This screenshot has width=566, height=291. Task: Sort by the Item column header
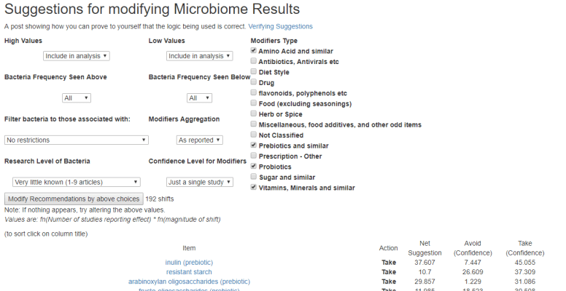coord(189,248)
